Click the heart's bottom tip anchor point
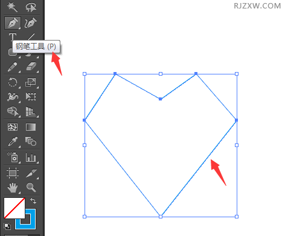The height and width of the screenshot is (236, 285). click(161, 217)
